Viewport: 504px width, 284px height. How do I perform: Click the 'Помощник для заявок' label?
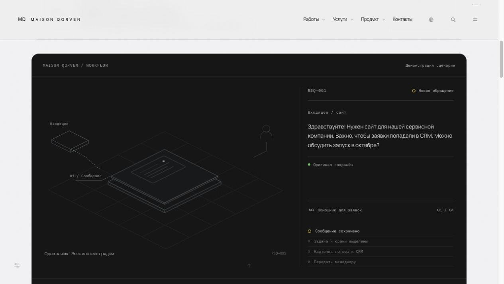[x=339, y=210]
